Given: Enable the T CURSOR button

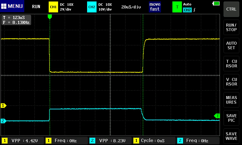Looking at the screenshot, I should [x=231, y=64].
